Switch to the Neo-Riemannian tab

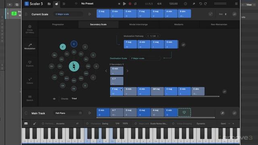pyautogui.click(x=219, y=25)
